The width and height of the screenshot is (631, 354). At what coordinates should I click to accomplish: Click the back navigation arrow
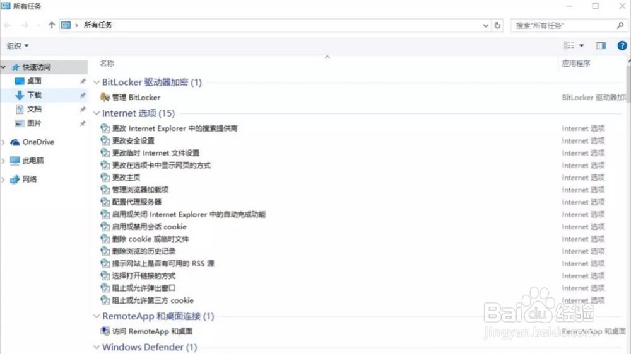pyautogui.click(x=8, y=25)
